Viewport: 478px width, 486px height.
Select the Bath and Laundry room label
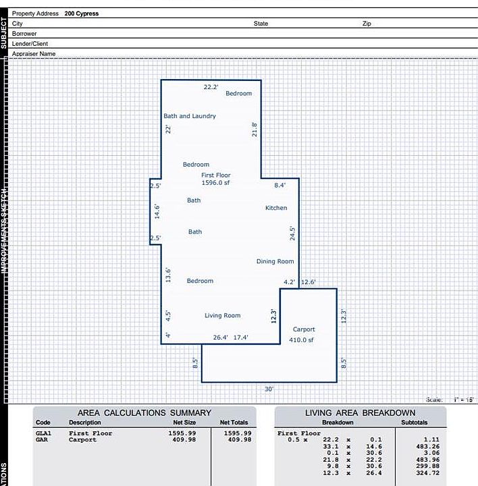tap(190, 116)
